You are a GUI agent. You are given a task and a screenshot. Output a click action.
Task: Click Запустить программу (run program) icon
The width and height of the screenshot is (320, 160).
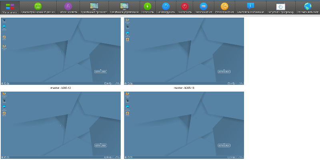coord(281,6)
